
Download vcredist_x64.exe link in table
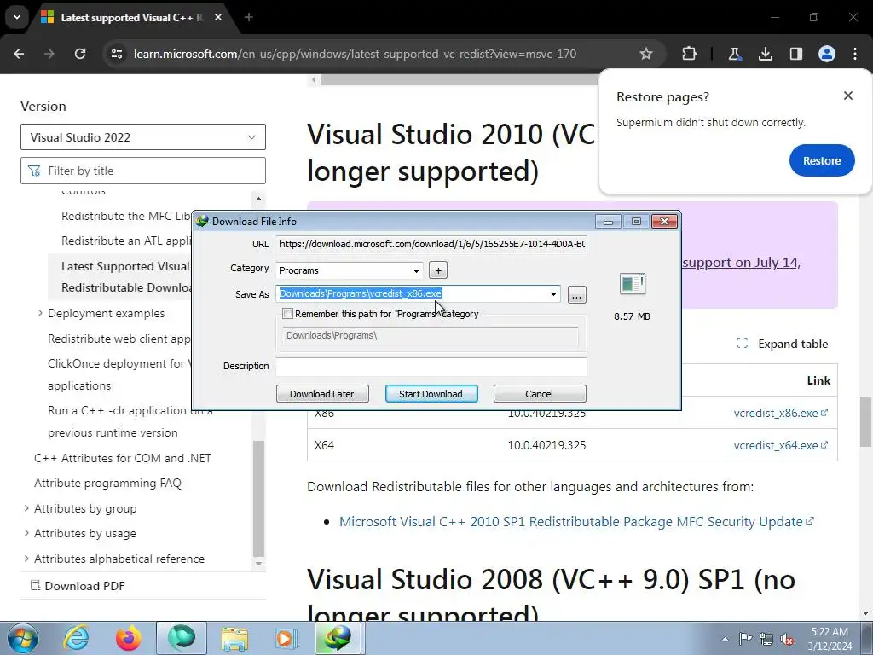pos(780,445)
